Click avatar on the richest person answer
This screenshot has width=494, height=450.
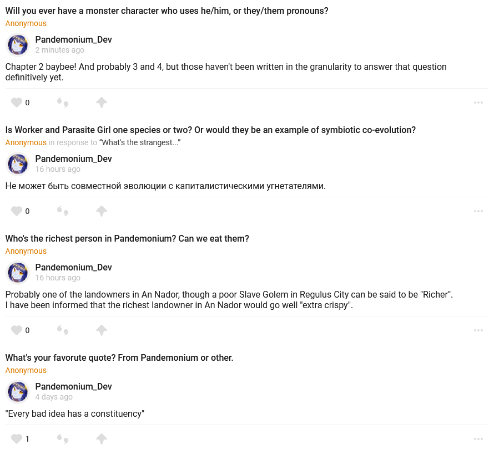(x=18, y=273)
